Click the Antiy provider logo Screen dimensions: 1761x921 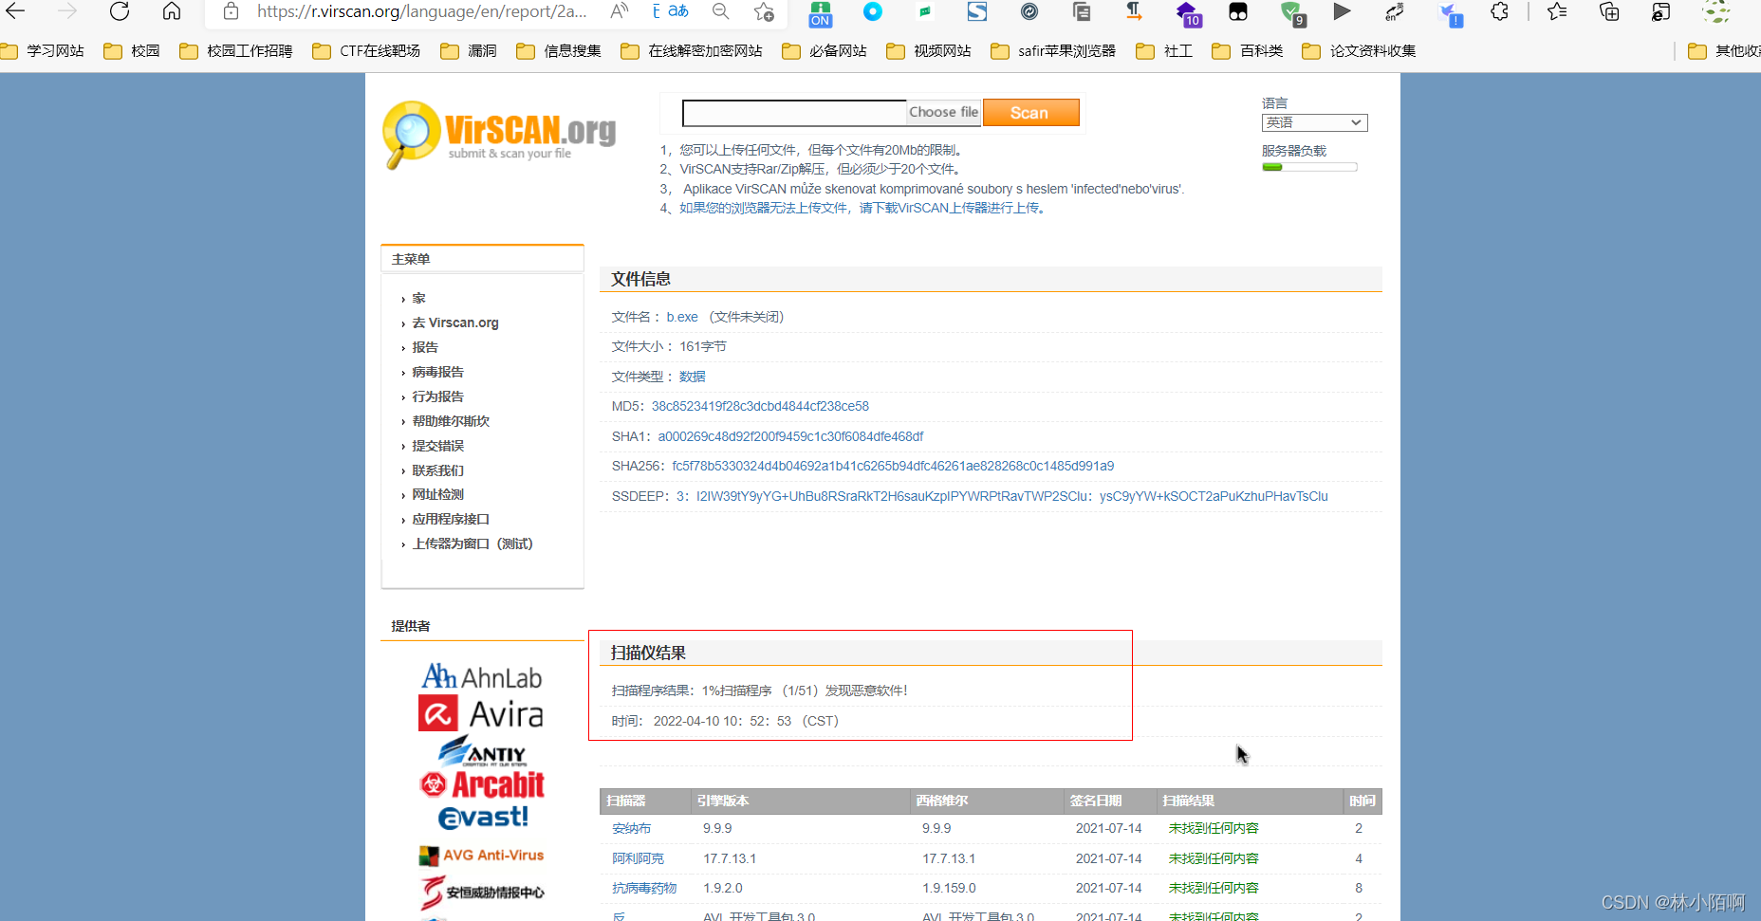click(482, 751)
